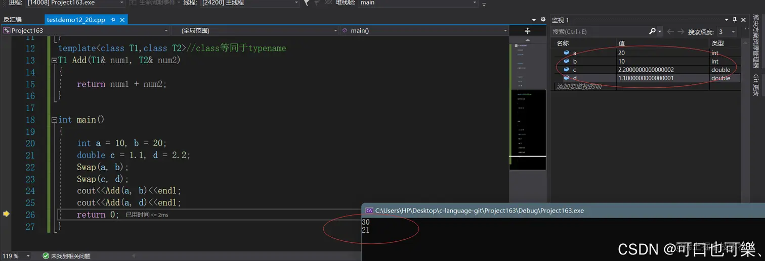Open the 线程 thread dropdown
Viewport: 765px width, 261px height.
click(x=250, y=3)
